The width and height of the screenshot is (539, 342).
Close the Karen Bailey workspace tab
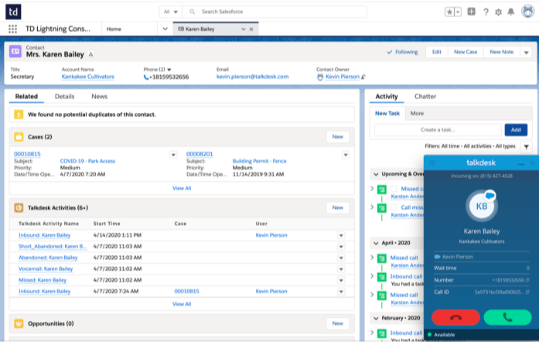click(x=251, y=29)
